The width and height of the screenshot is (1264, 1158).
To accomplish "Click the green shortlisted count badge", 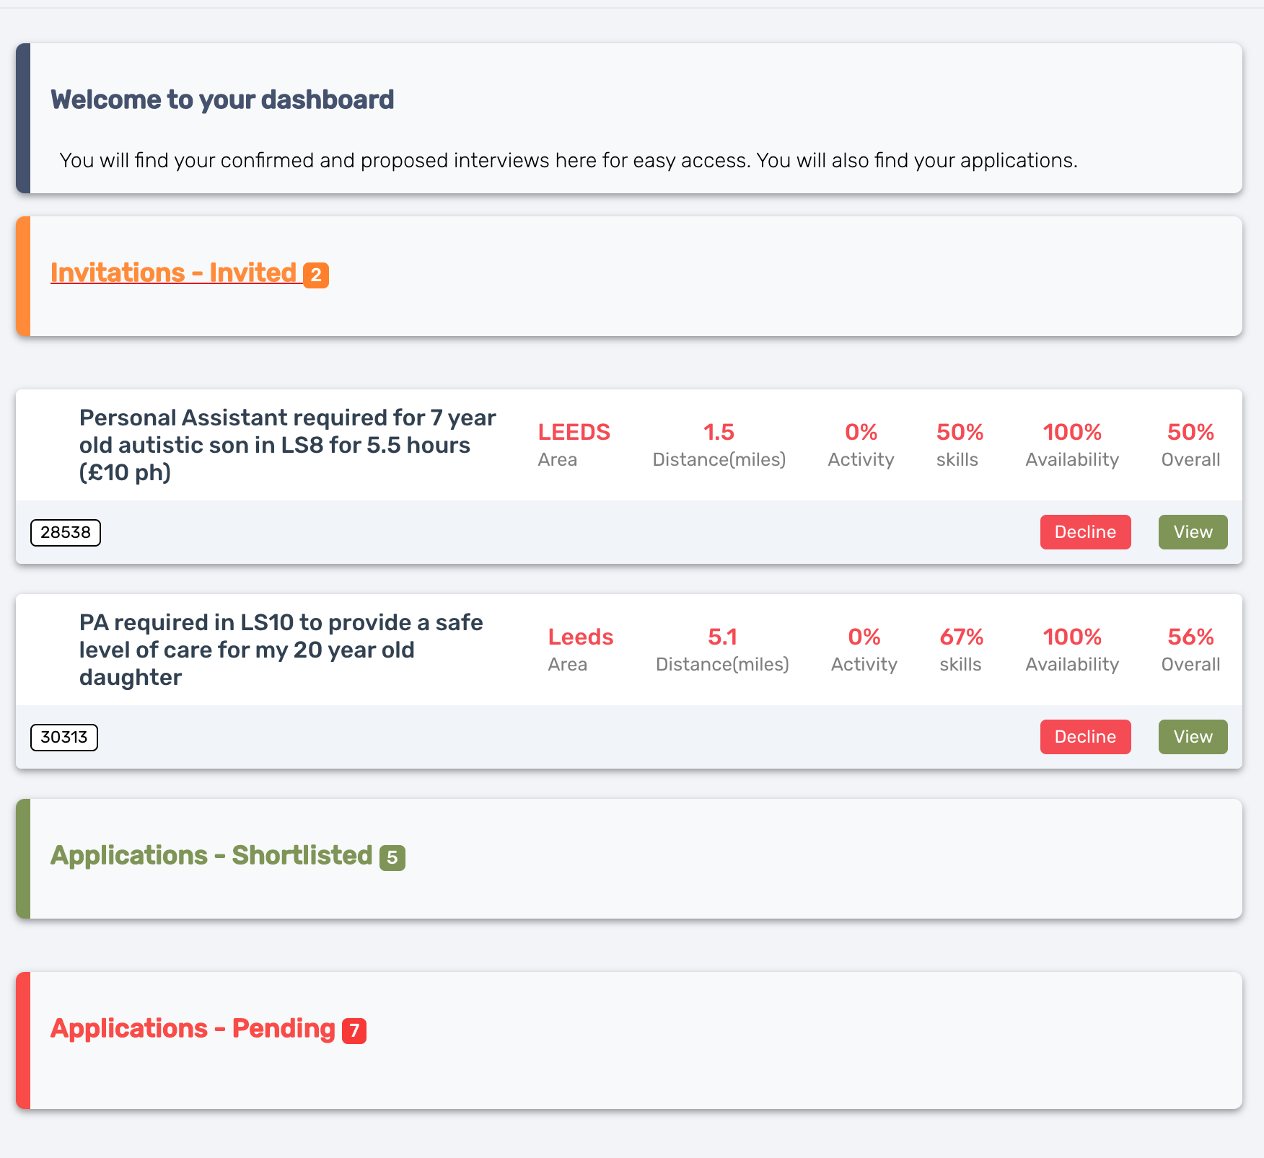I will 392,858.
